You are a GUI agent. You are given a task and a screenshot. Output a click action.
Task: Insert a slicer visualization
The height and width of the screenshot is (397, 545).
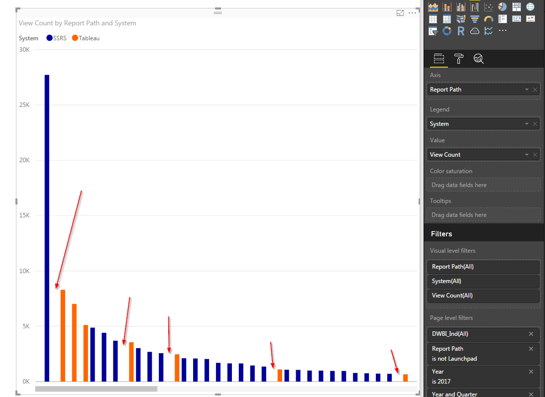click(433, 31)
